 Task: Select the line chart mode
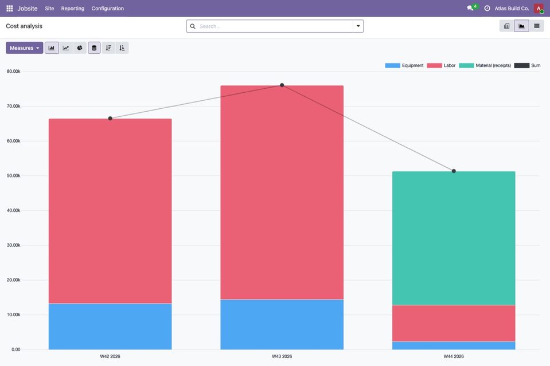66,48
